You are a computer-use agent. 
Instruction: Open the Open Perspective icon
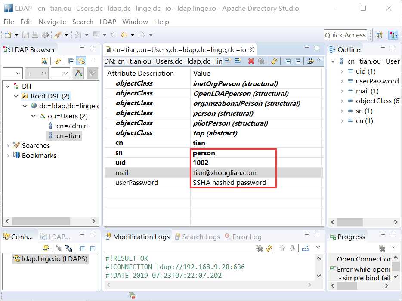380,35
